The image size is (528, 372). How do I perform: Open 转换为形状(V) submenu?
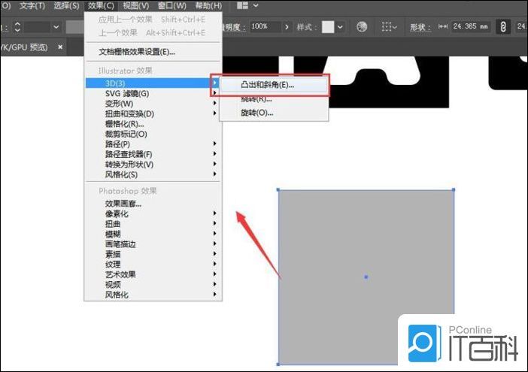click(x=153, y=164)
